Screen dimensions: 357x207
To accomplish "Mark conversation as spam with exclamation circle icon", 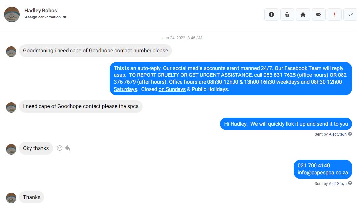I will click(x=271, y=15).
